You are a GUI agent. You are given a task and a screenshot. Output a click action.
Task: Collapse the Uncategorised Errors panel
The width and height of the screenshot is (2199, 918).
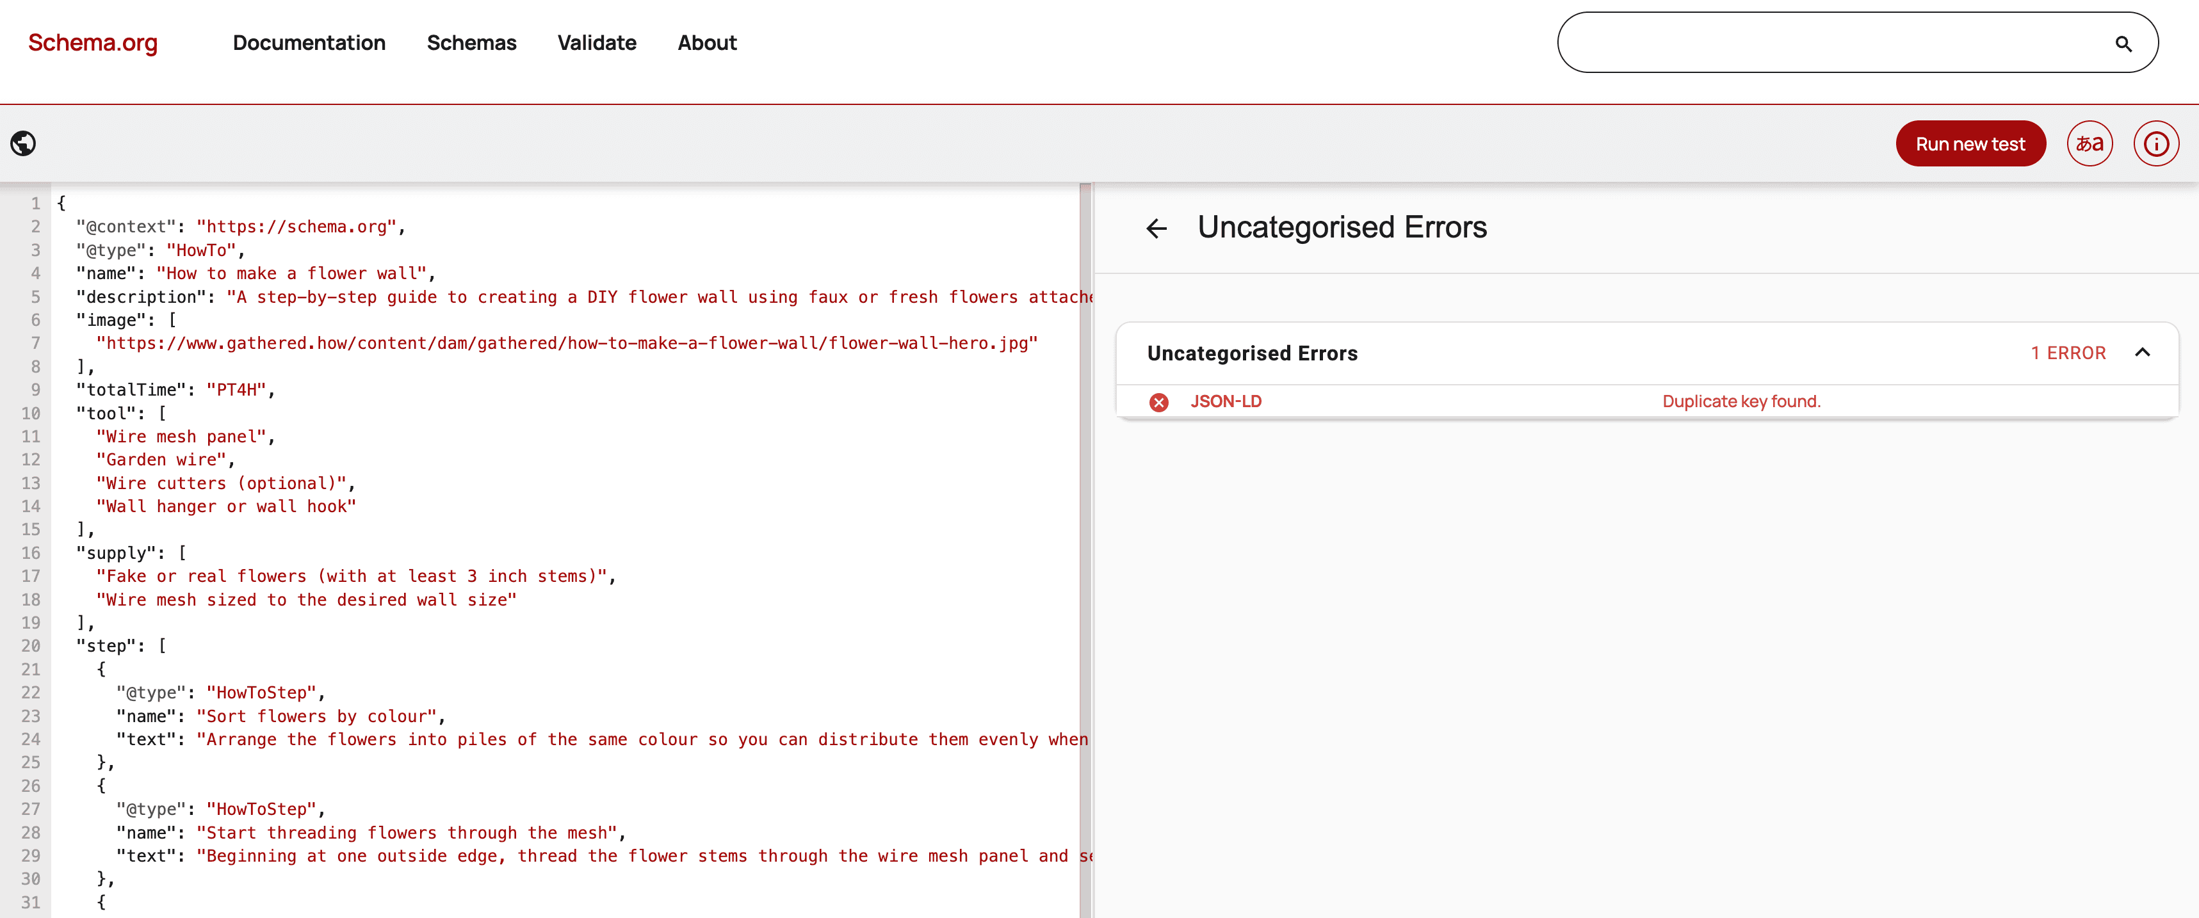click(x=2143, y=352)
